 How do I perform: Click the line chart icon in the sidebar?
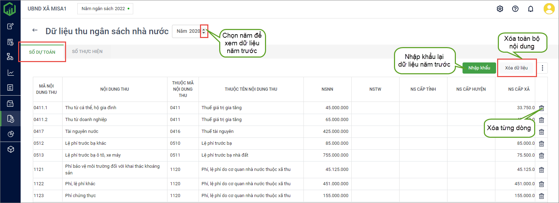click(x=10, y=73)
